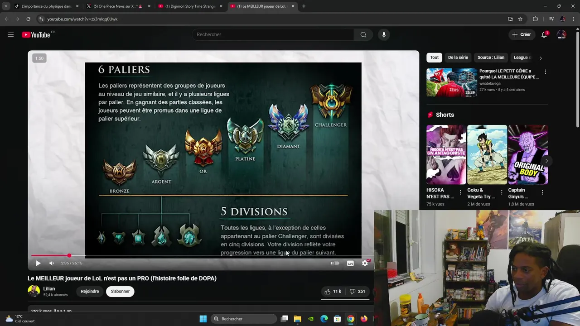Open the notifications bell

click(544, 34)
